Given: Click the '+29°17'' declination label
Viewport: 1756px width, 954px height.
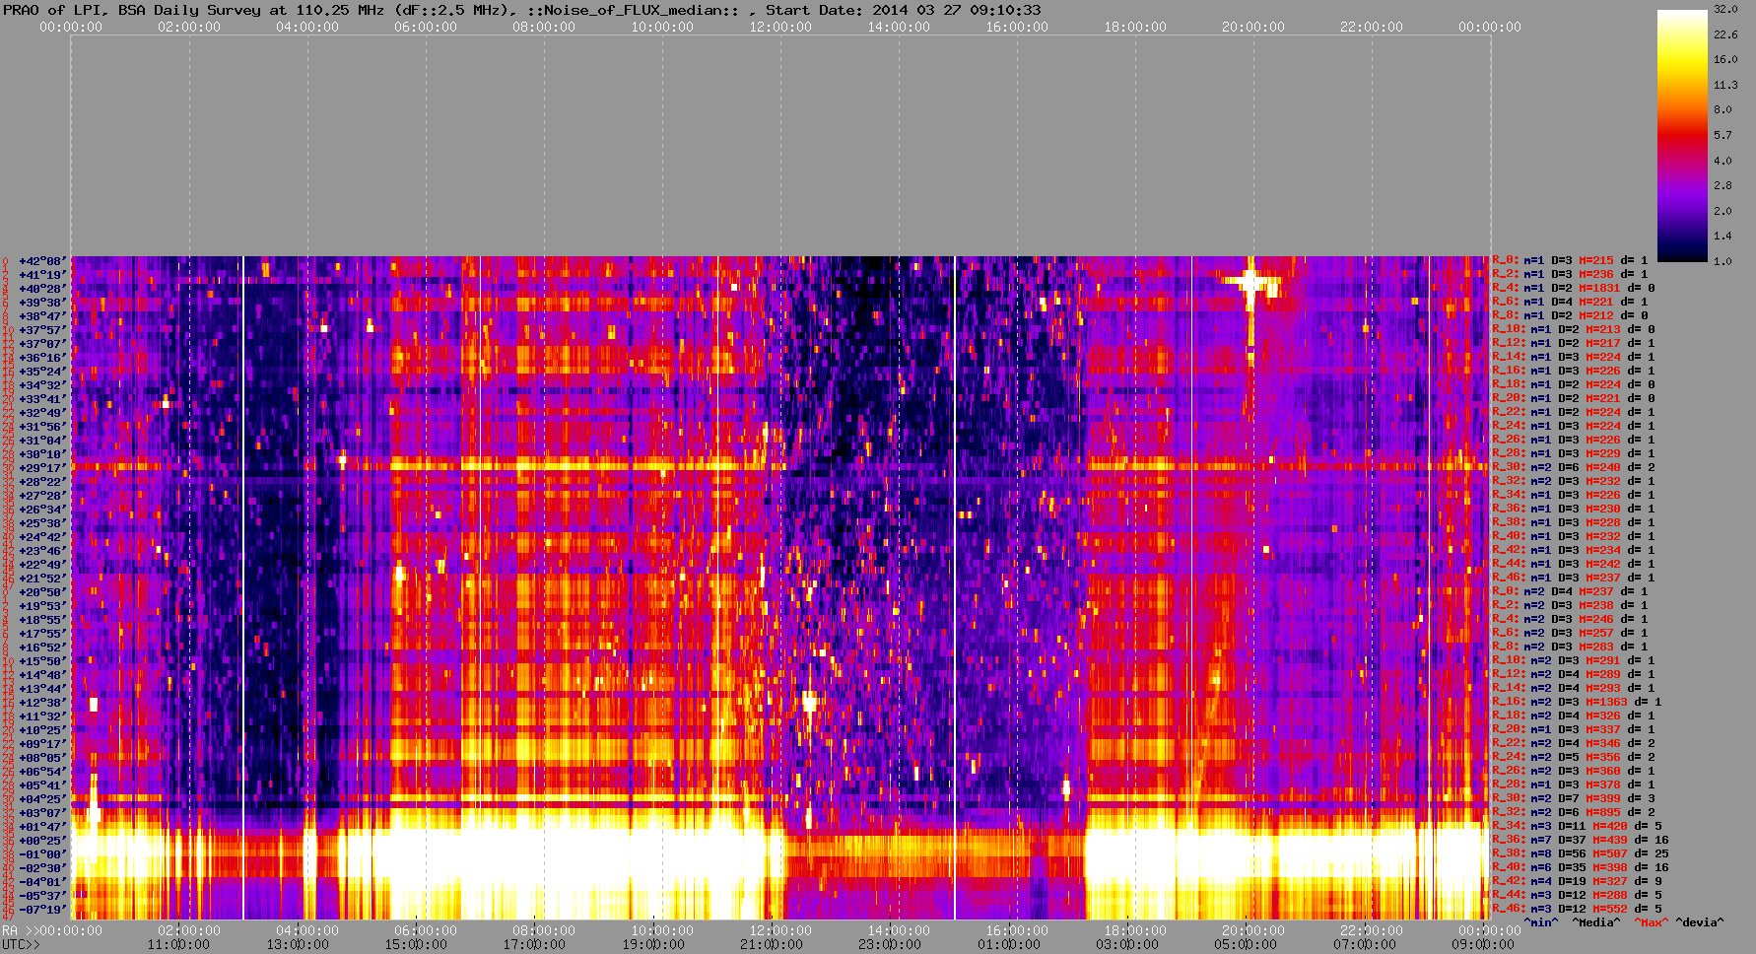Looking at the screenshot, I should coord(42,468).
